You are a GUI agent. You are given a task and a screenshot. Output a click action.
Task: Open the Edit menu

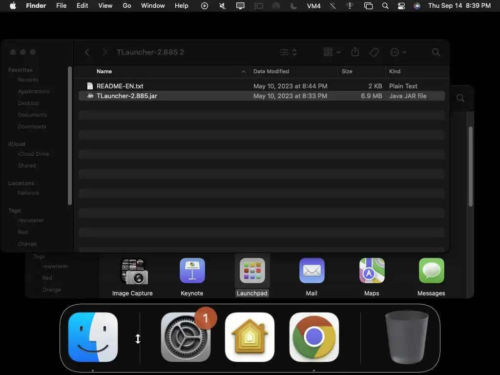pyautogui.click(x=82, y=6)
